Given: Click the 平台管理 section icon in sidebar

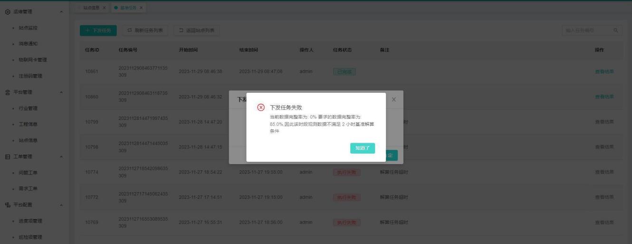Looking at the screenshot, I should pos(8,92).
